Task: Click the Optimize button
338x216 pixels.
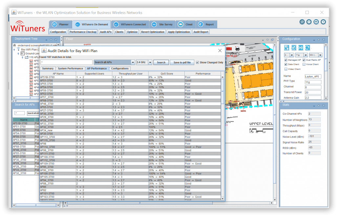Action: click(x=132, y=32)
